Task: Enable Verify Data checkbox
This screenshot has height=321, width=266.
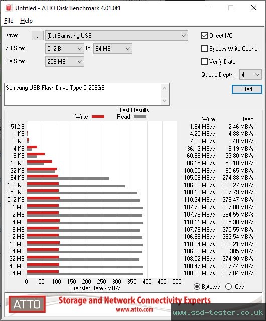Action: pos(204,62)
